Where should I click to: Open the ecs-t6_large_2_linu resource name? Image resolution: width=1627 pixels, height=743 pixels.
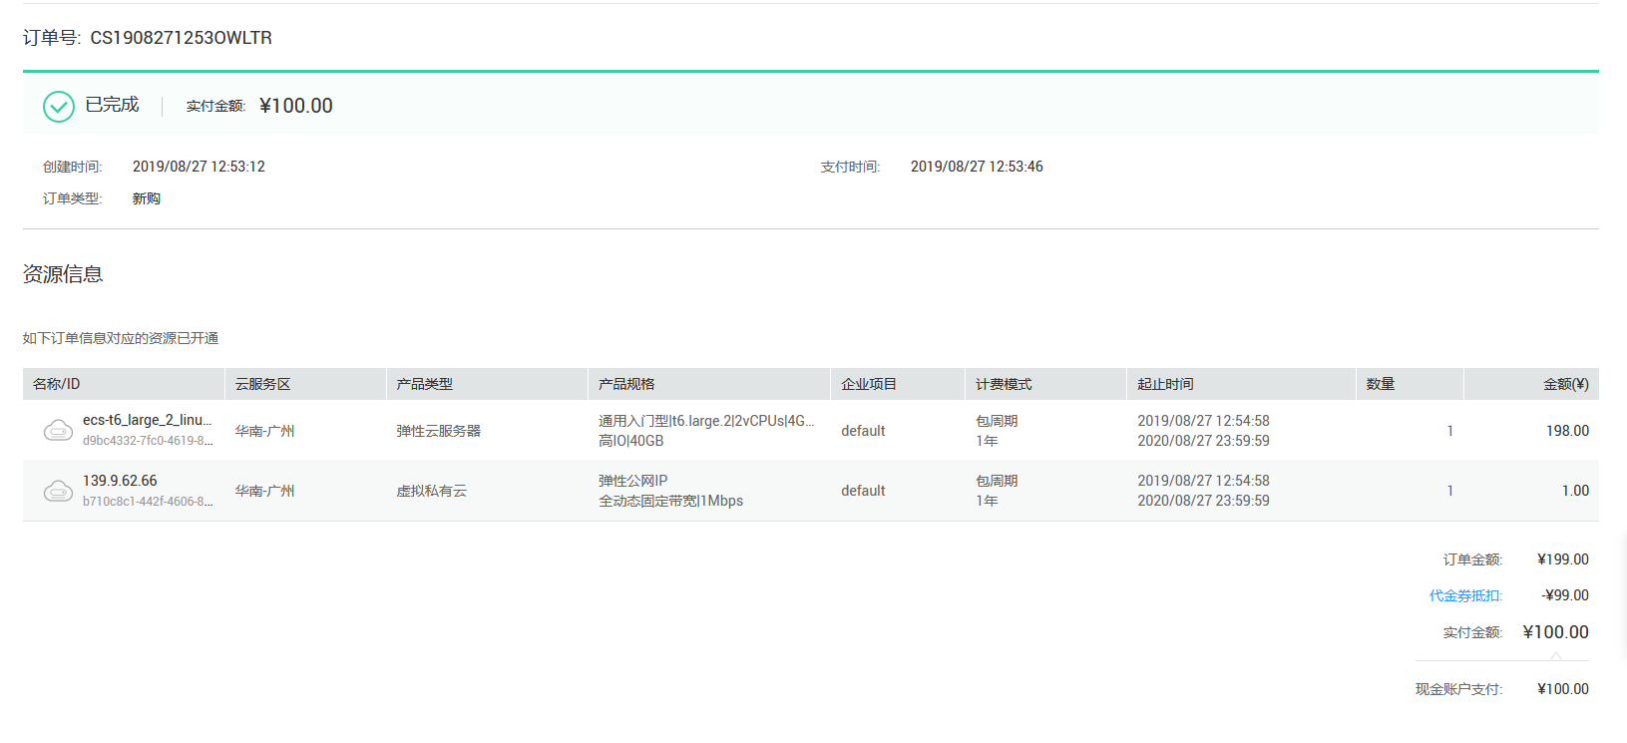[x=147, y=420]
